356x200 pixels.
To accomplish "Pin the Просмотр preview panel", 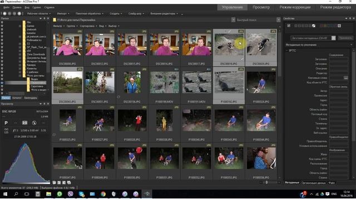I will [44, 104].
